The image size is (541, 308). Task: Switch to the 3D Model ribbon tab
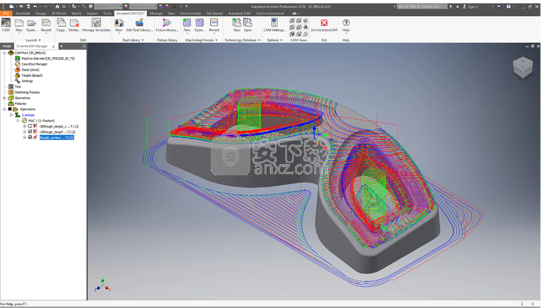pyautogui.click(x=59, y=13)
